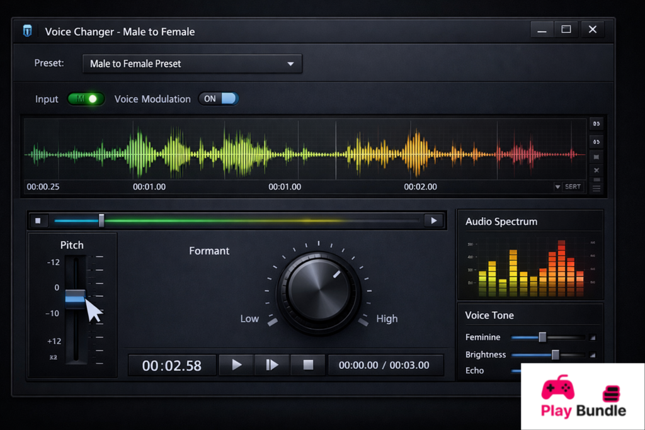Expand the arrow next to the SERT button
This screenshot has height=430, width=645.
(557, 187)
